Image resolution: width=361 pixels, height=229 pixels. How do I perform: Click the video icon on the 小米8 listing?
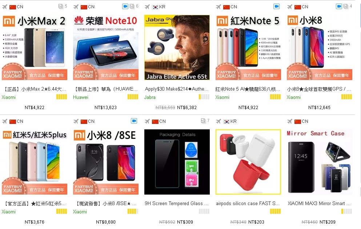[339, 7]
